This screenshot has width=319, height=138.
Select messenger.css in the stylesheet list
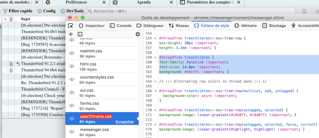94,130
